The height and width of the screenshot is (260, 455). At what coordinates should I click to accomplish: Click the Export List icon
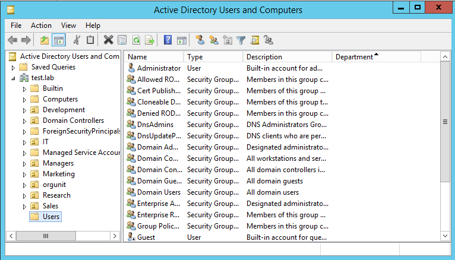pos(150,40)
